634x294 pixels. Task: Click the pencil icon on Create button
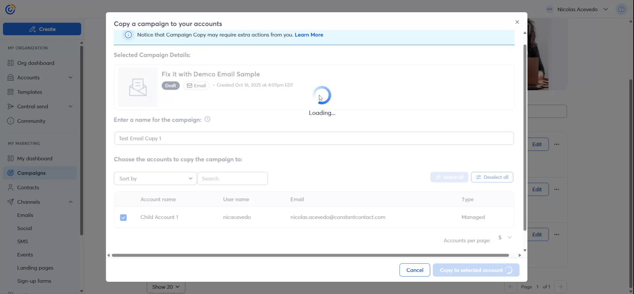pos(32,29)
